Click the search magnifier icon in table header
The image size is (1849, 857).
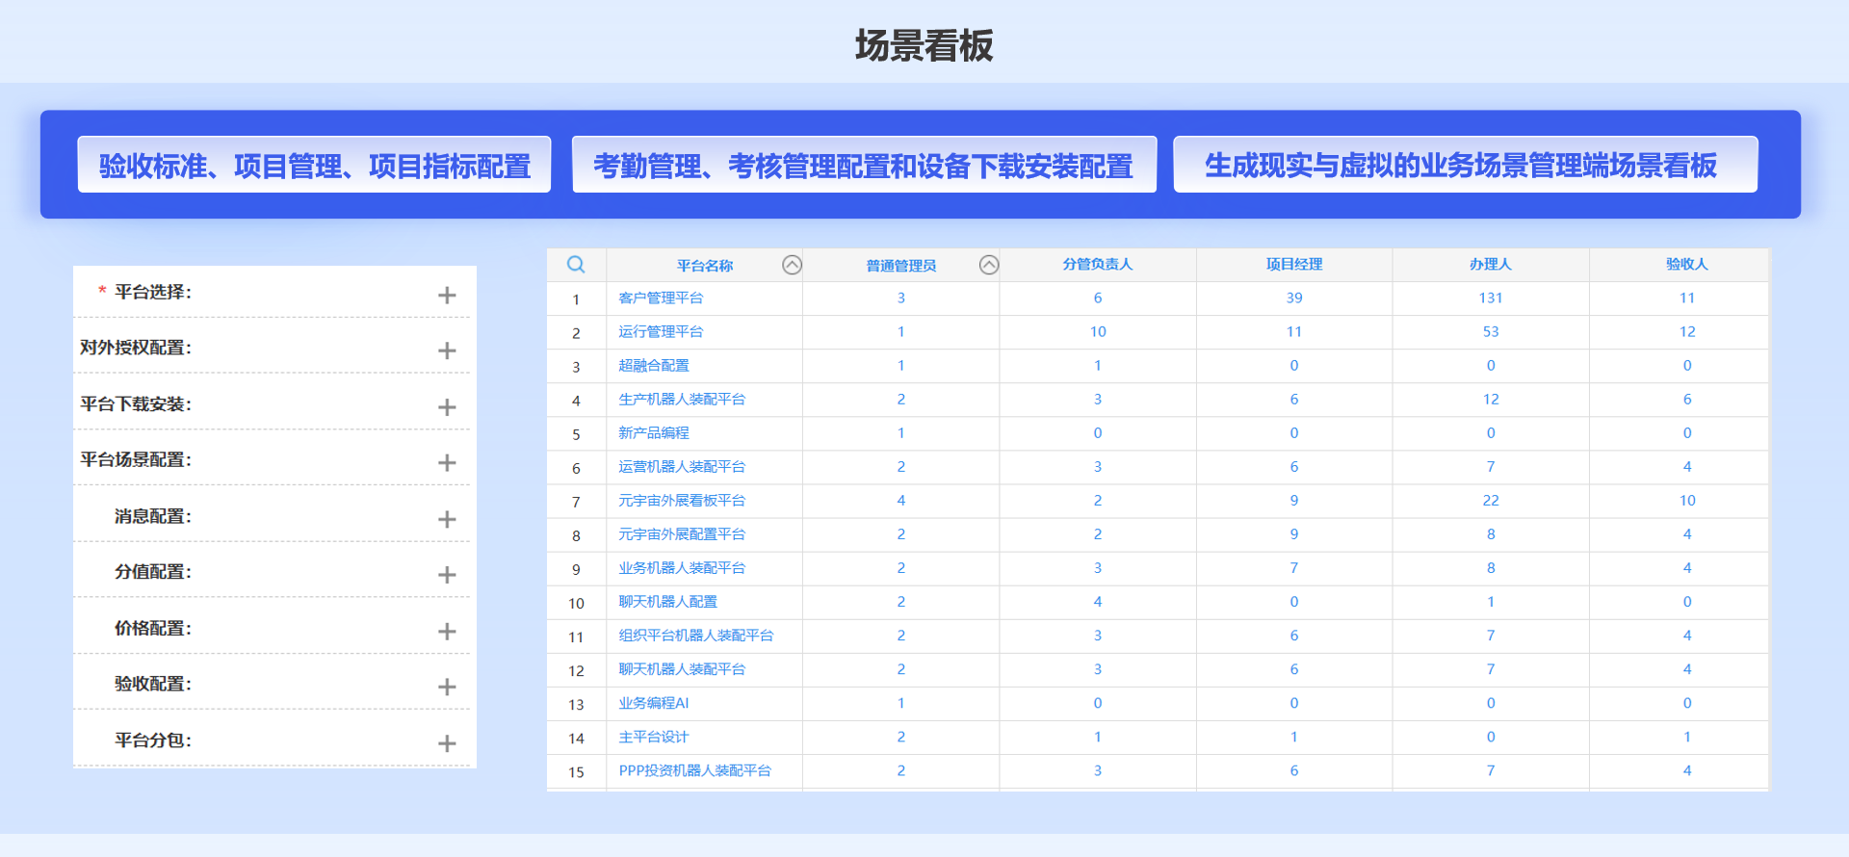point(576,265)
